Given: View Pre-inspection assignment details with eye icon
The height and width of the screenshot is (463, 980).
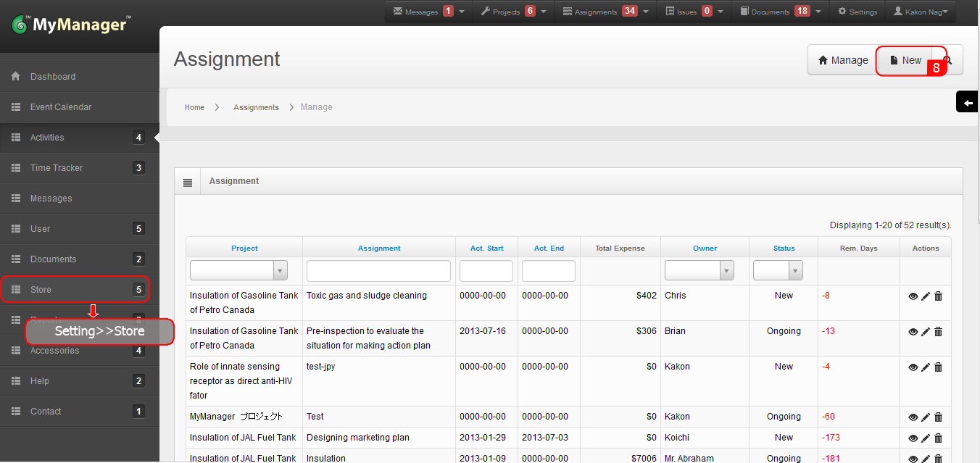Looking at the screenshot, I should [x=913, y=332].
